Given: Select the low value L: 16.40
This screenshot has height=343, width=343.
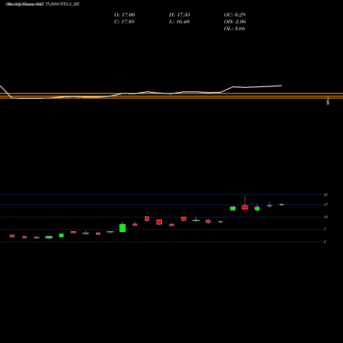Looking at the screenshot, I should click(179, 22).
